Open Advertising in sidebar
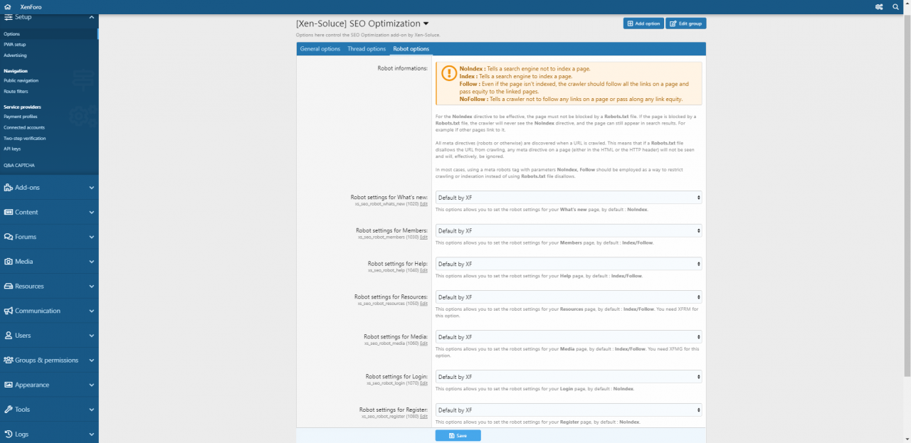 [x=48, y=55]
